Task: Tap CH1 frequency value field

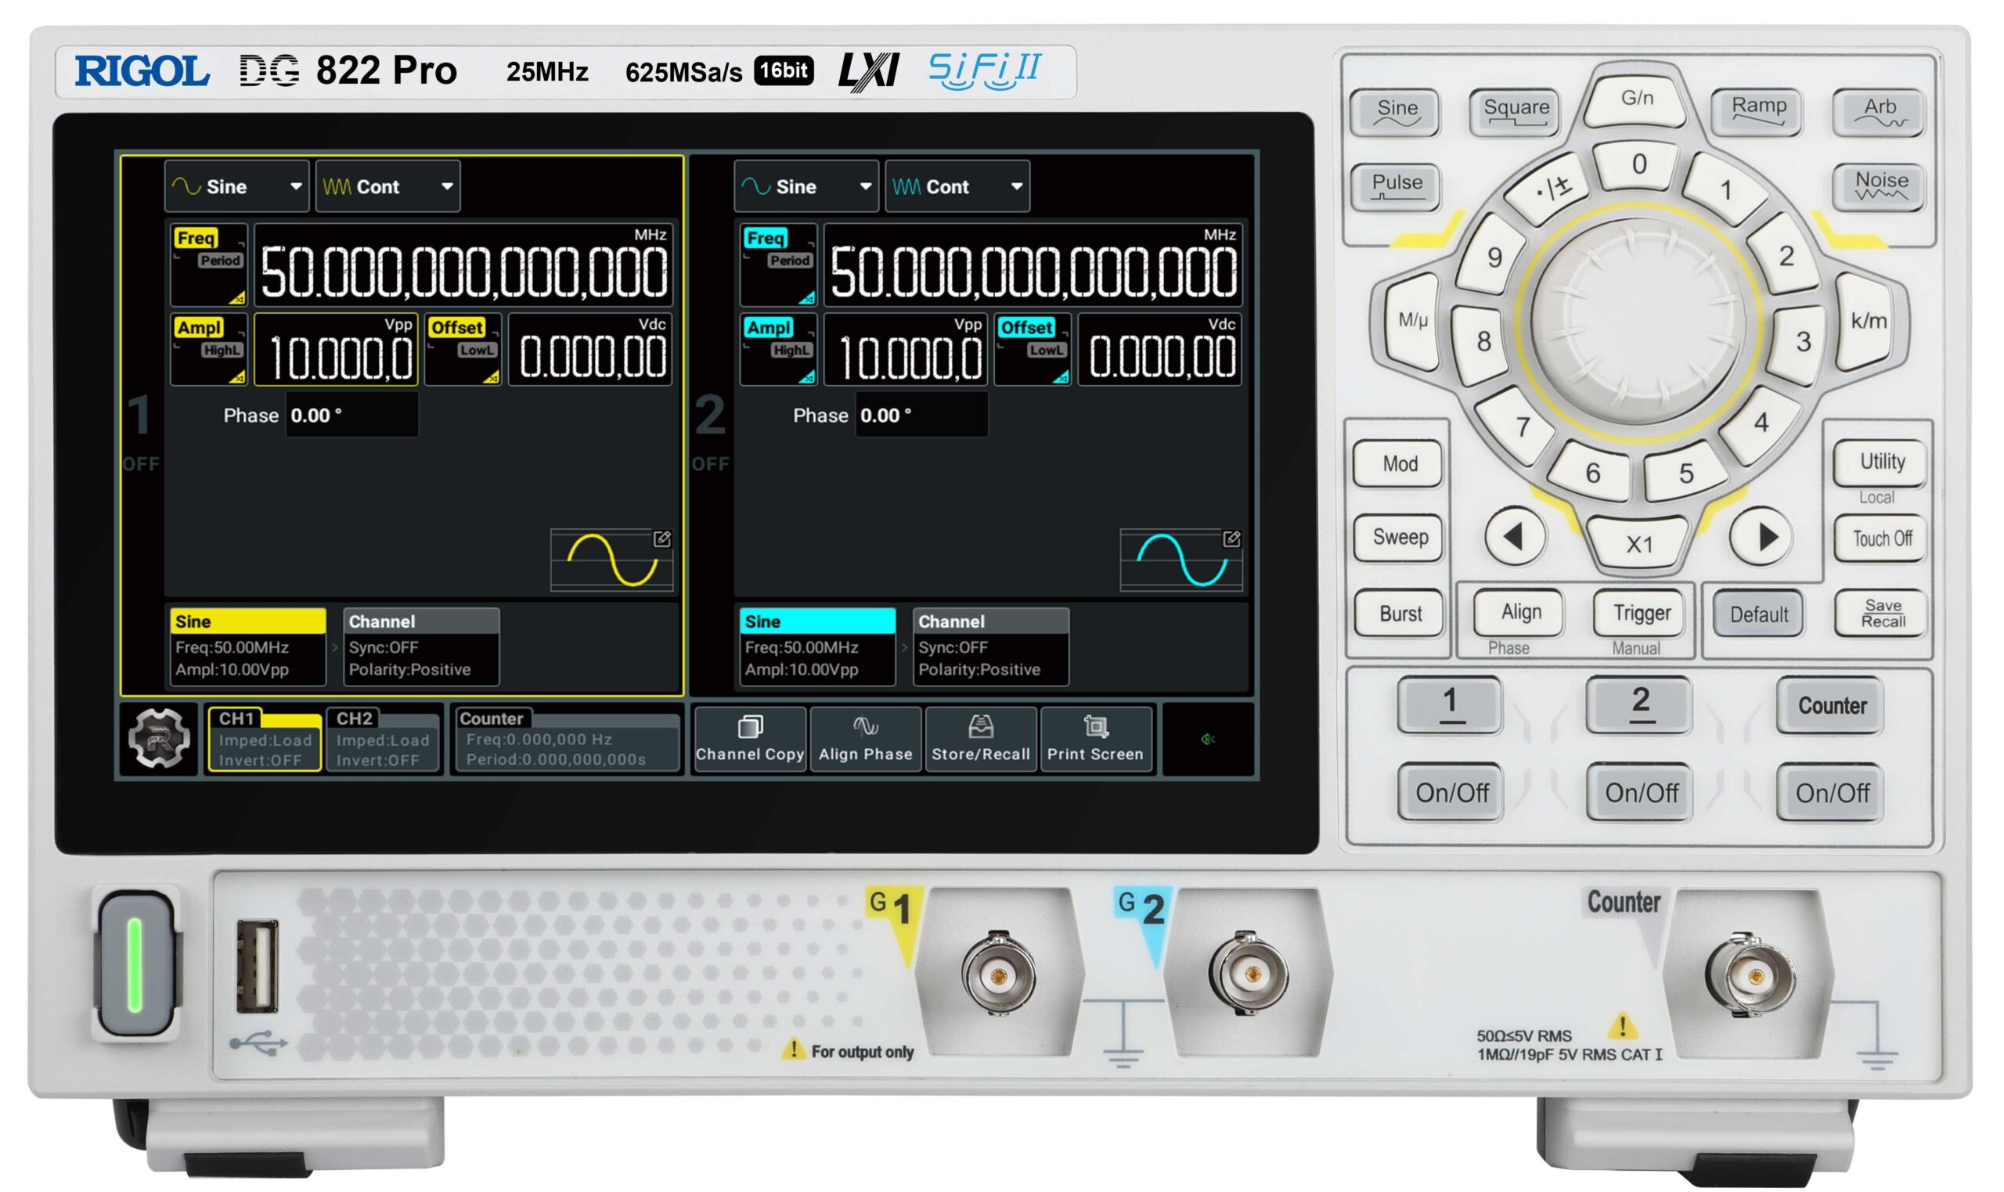Action: (x=464, y=265)
